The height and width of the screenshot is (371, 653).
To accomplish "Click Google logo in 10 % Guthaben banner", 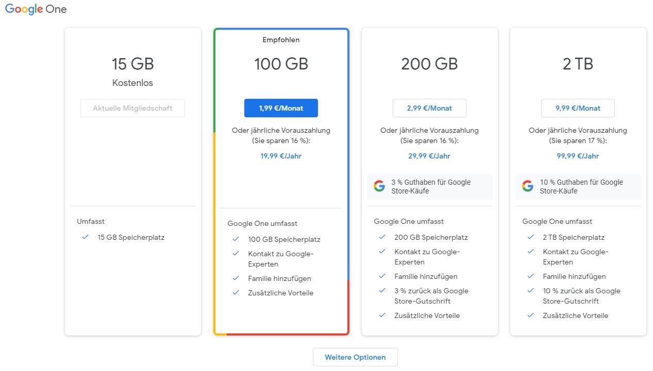I will click(x=527, y=186).
